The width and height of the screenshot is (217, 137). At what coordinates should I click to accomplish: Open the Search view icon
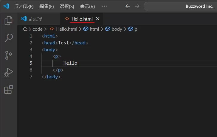9,38
